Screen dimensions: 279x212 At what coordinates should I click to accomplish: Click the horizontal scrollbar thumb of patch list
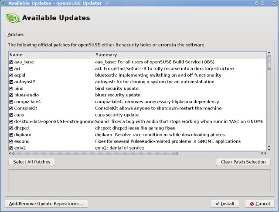coord(95,153)
